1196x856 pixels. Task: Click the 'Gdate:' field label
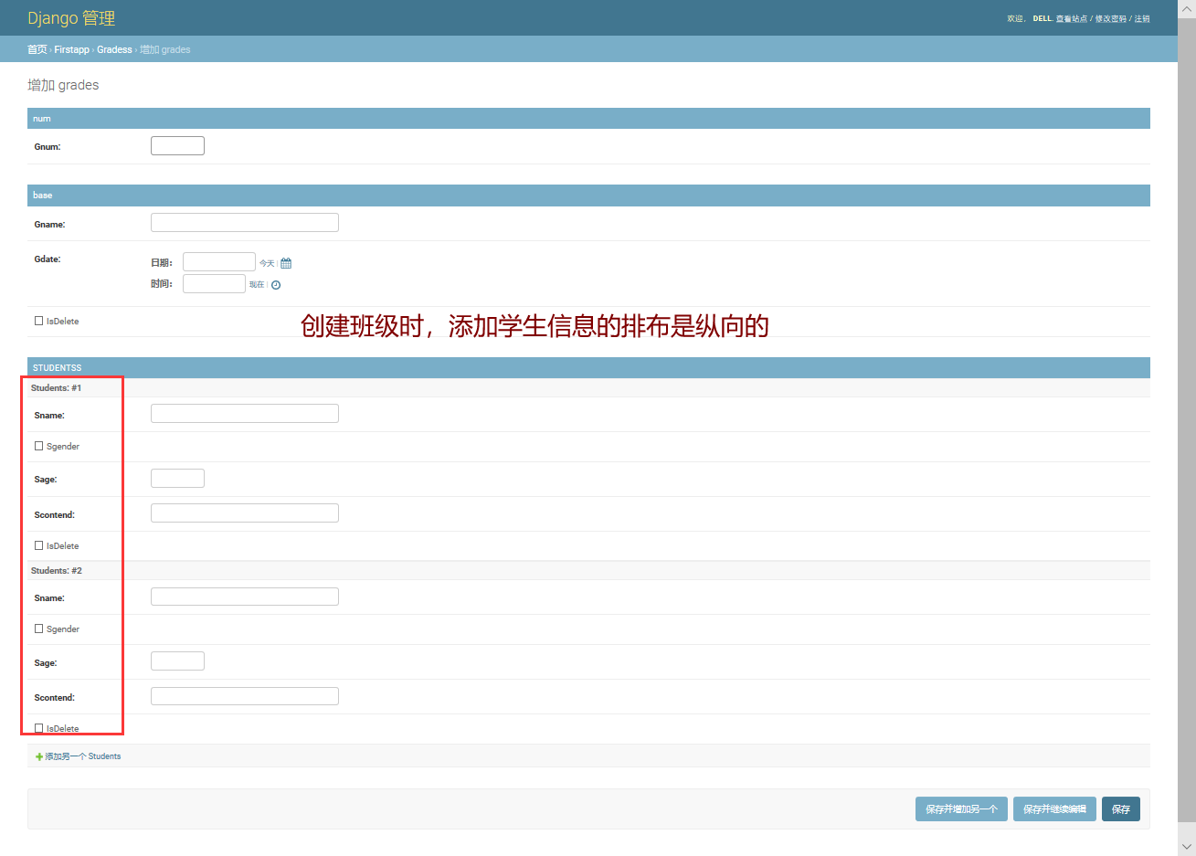(x=48, y=259)
